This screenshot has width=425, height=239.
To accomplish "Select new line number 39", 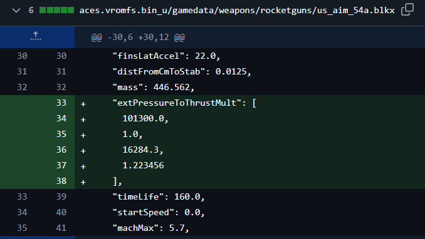I will coord(61,197).
